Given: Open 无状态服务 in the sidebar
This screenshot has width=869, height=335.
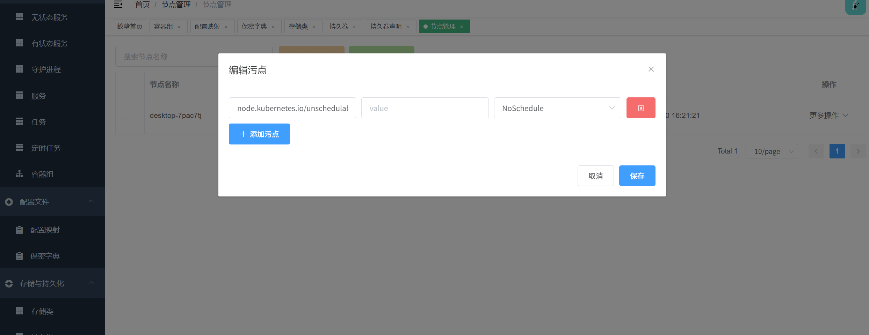Looking at the screenshot, I should pyautogui.click(x=49, y=17).
